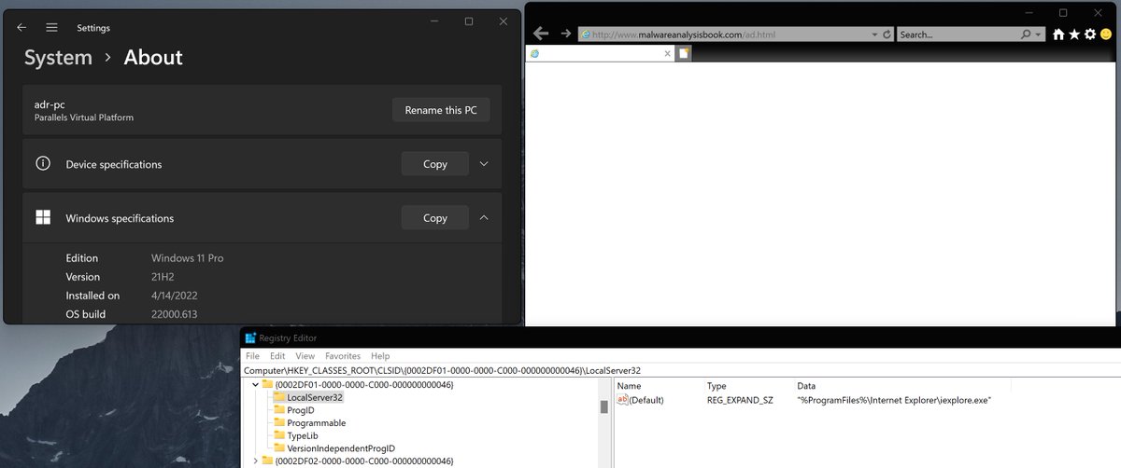This screenshot has width=1121, height=468.
Task: Minimize the Settings window
Action: click(x=433, y=21)
